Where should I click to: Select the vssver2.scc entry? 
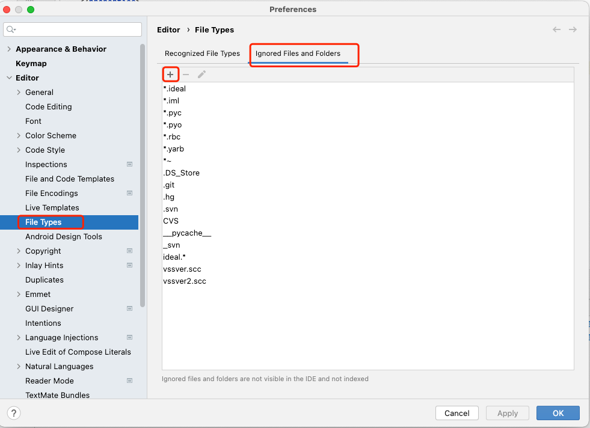pyautogui.click(x=185, y=281)
